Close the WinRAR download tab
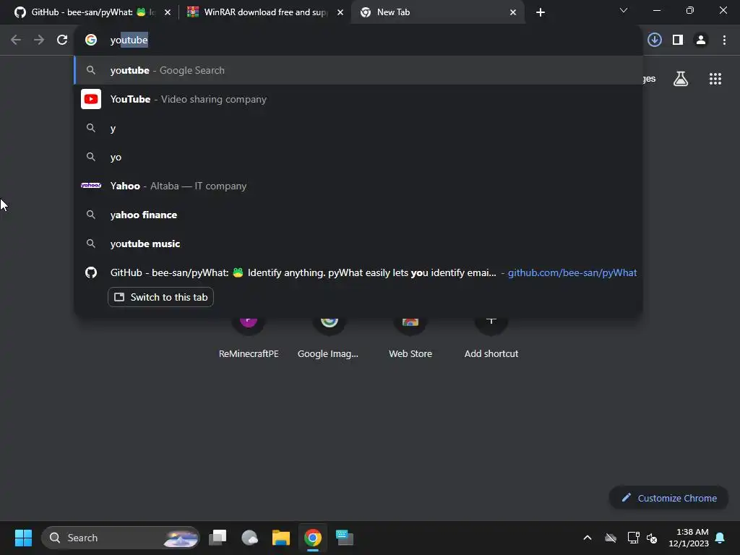 [340, 12]
